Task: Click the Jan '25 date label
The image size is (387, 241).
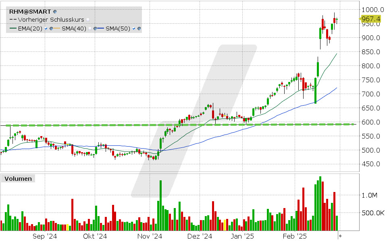Action: pyautogui.click(x=242, y=236)
